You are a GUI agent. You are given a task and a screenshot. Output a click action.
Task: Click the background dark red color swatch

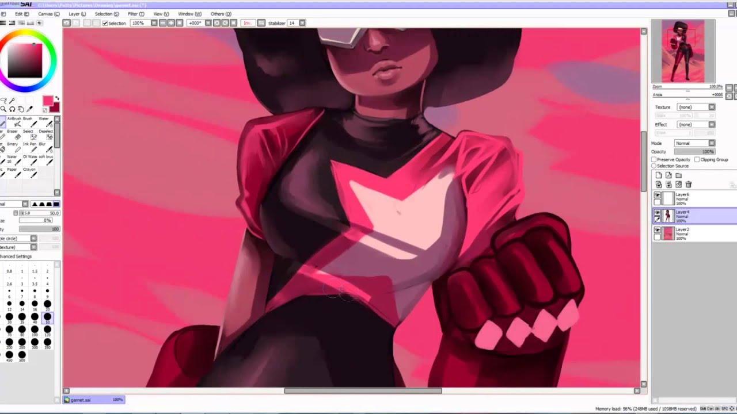click(56, 109)
